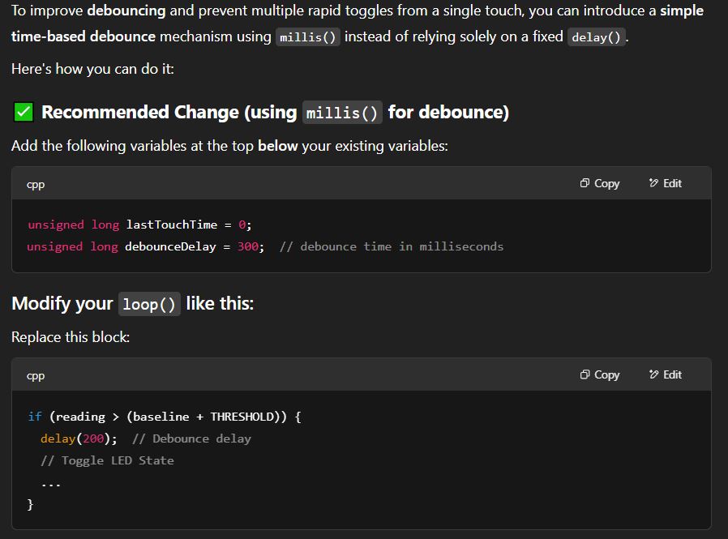
Task: Click the copy icon above the if-statement code block
Action: [x=585, y=374]
